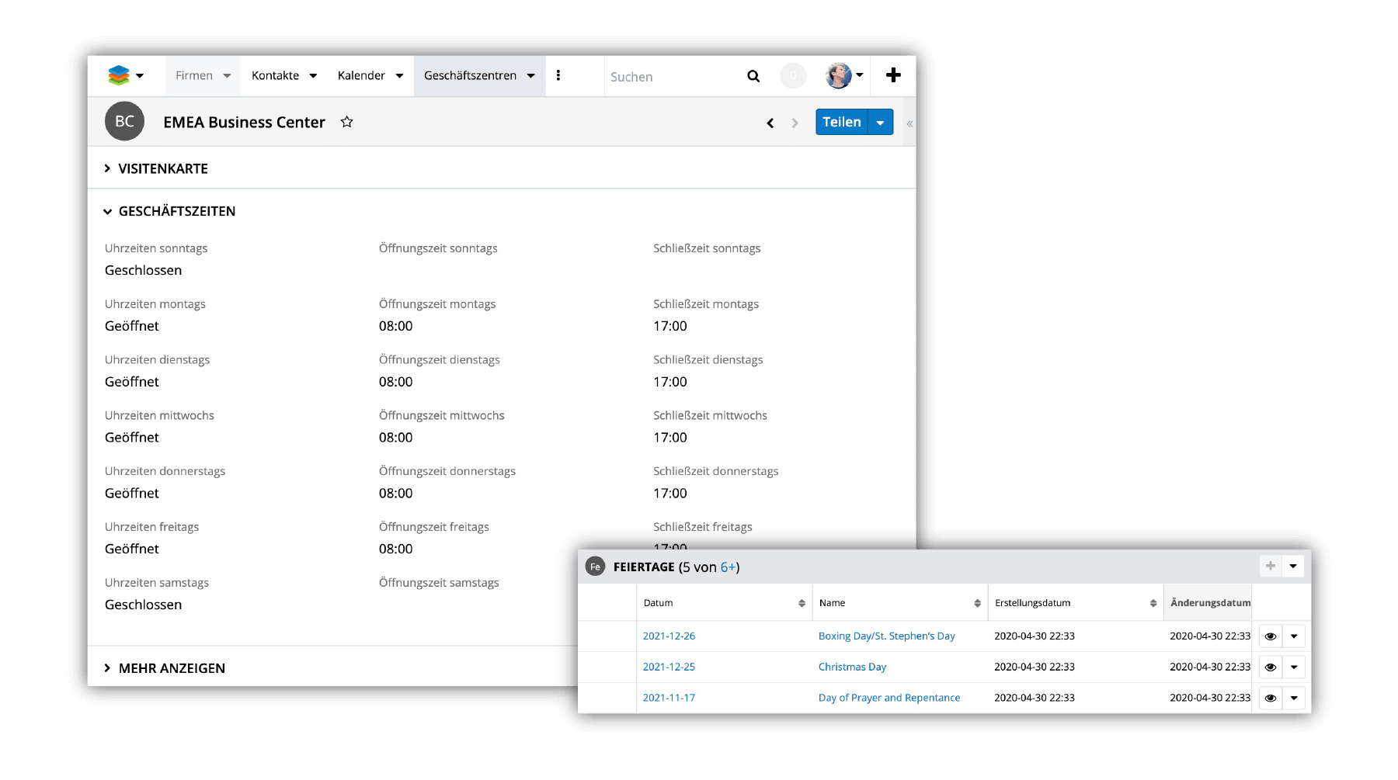1398x780 pixels.
Task: Click the SugarCRM cube logo icon
Action: (119, 75)
